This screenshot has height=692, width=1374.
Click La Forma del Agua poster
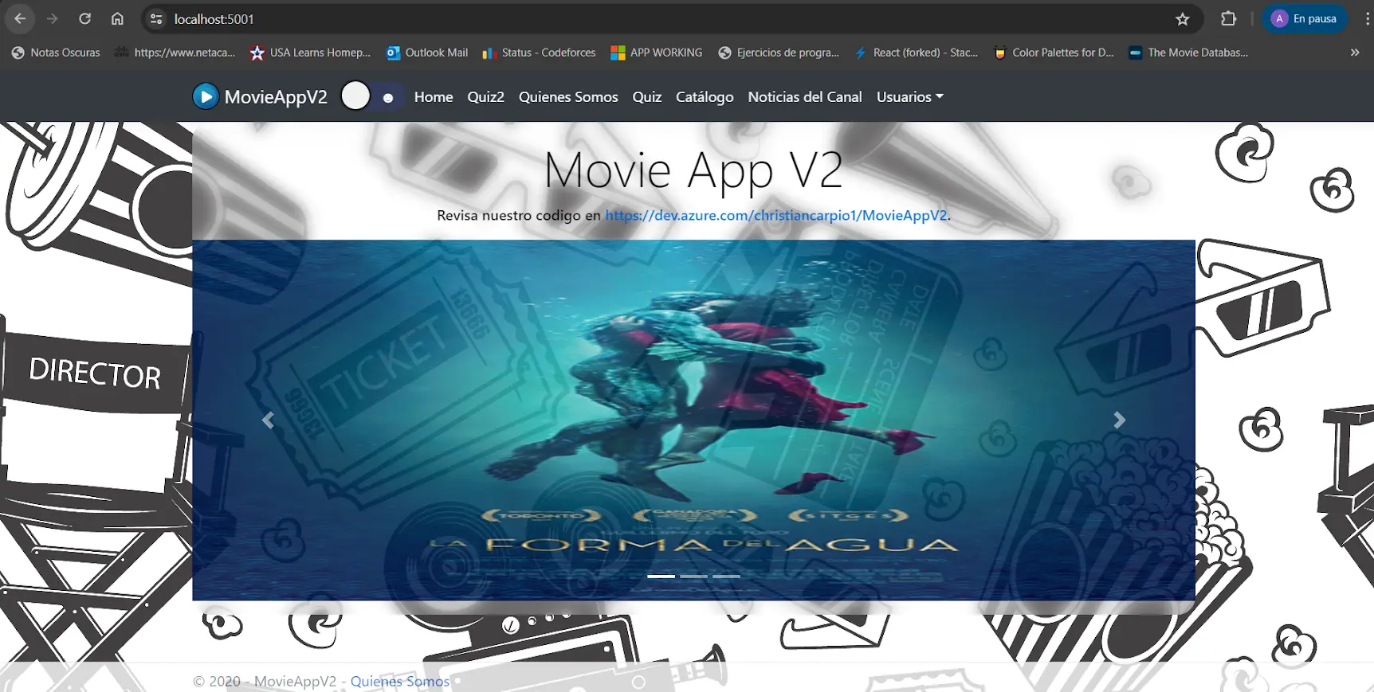coord(693,420)
